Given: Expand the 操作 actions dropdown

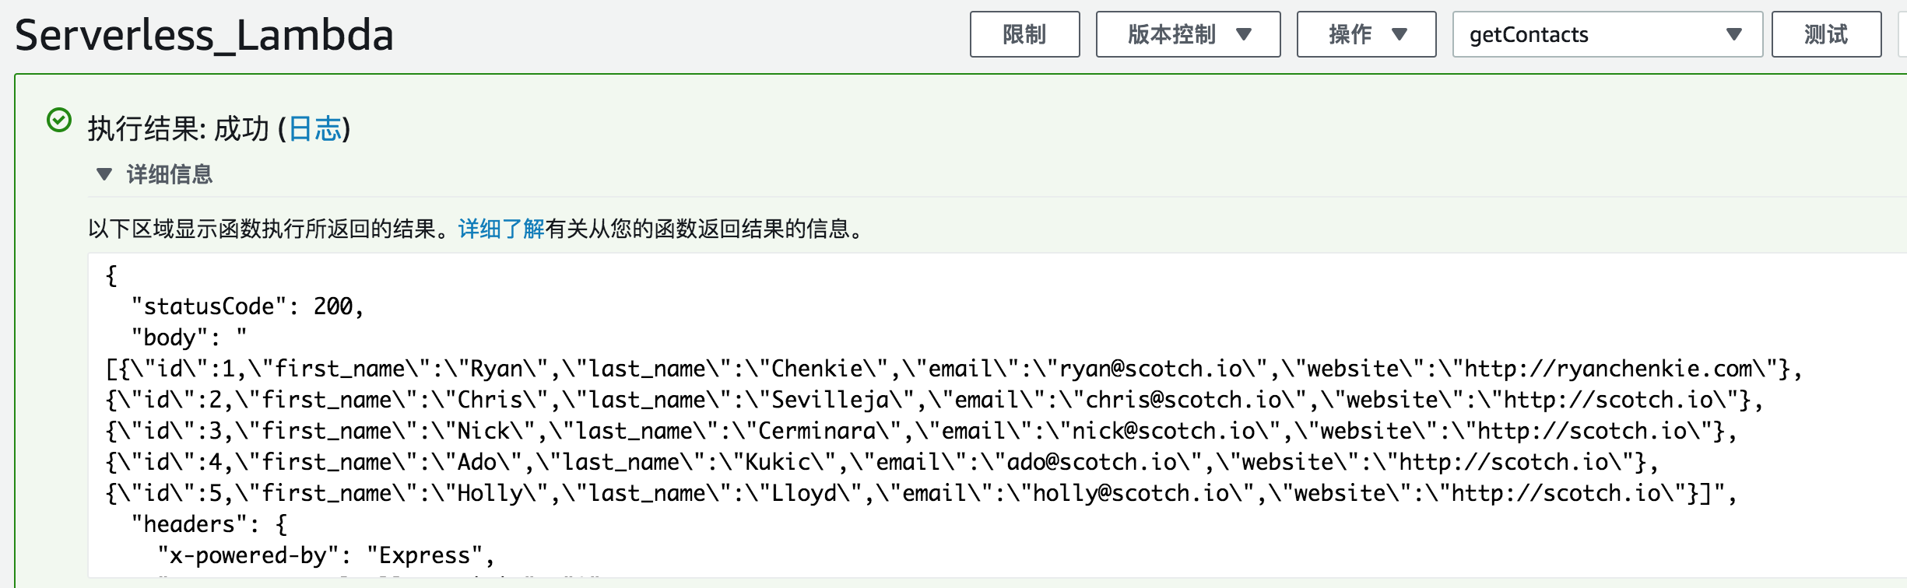Looking at the screenshot, I should coord(1366,35).
